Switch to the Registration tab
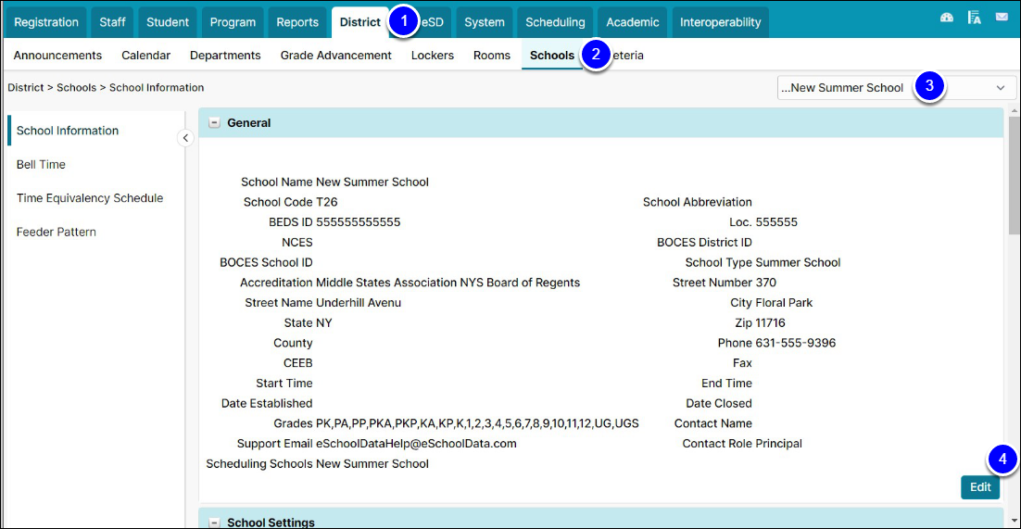1021x529 pixels. tap(46, 22)
